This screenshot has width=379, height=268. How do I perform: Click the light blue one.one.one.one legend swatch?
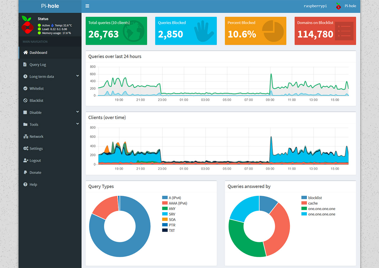(x=304, y=214)
